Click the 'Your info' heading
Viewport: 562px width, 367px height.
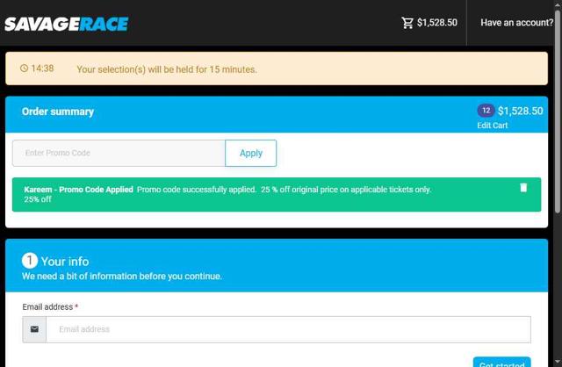pyautogui.click(x=65, y=262)
